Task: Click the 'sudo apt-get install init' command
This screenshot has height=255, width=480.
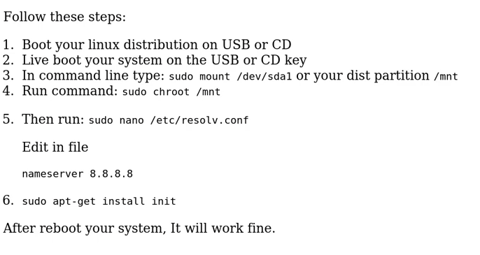Action: point(99,201)
